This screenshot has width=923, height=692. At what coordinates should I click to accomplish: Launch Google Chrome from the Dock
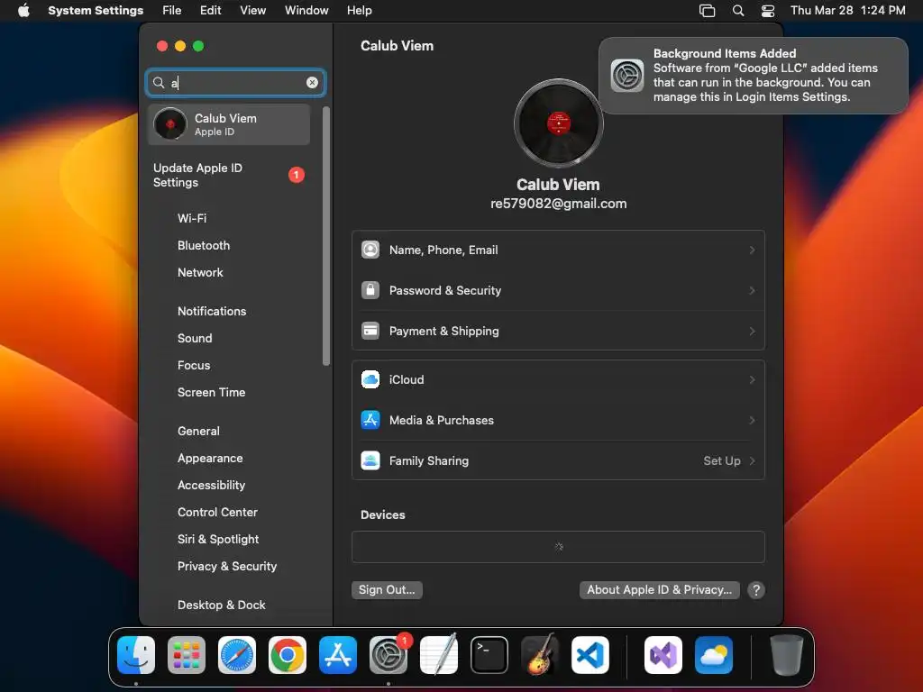pyautogui.click(x=288, y=655)
